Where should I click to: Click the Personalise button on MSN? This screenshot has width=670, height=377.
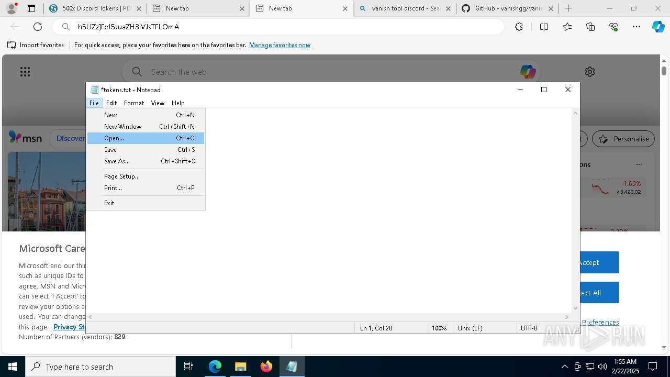point(623,139)
